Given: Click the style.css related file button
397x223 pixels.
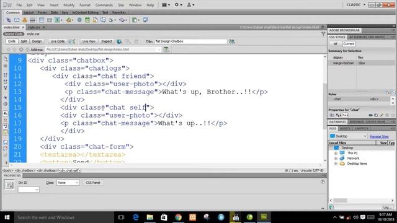Looking at the screenshot, I should click(x=33, y=34).
